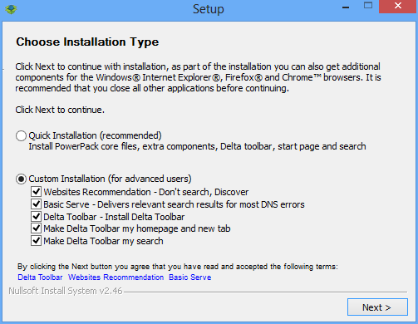Screen dimensions: 418x324
Task: Uncheck Make Delta Toolbar my homepage checkbox
Action: coord(36,228)
